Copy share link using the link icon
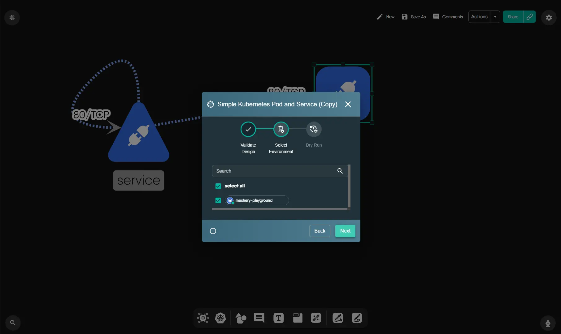 click(529, 17)
